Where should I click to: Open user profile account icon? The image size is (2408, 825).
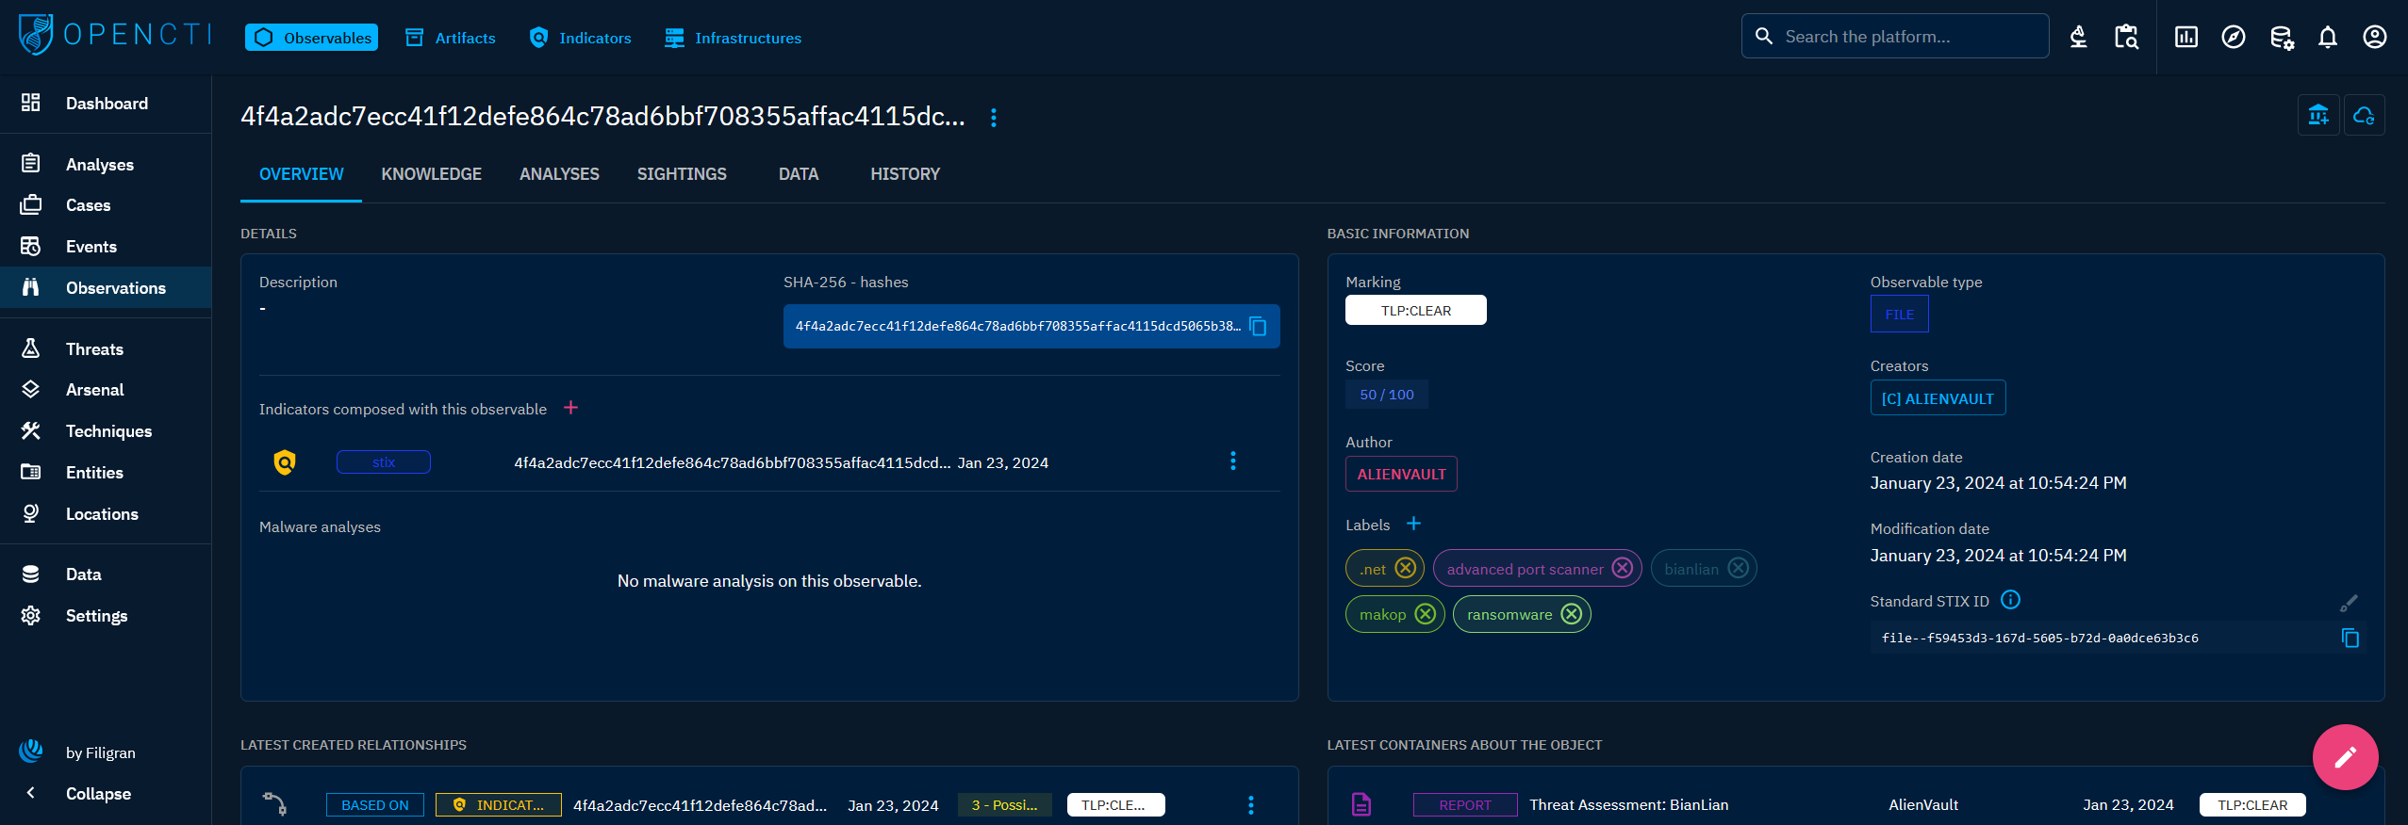2374,37
